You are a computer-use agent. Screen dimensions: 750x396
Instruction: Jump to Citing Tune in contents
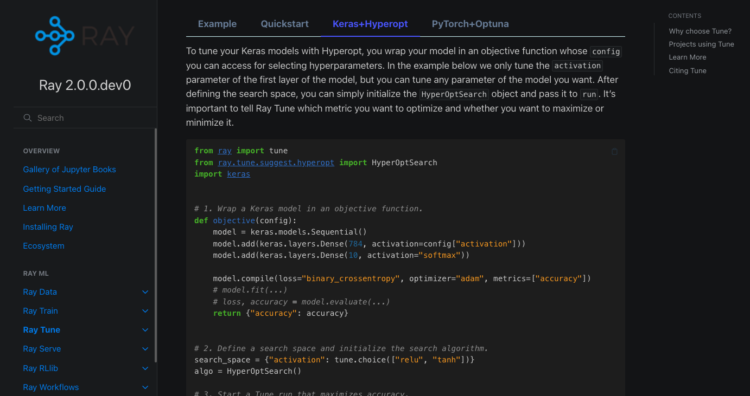688,71
